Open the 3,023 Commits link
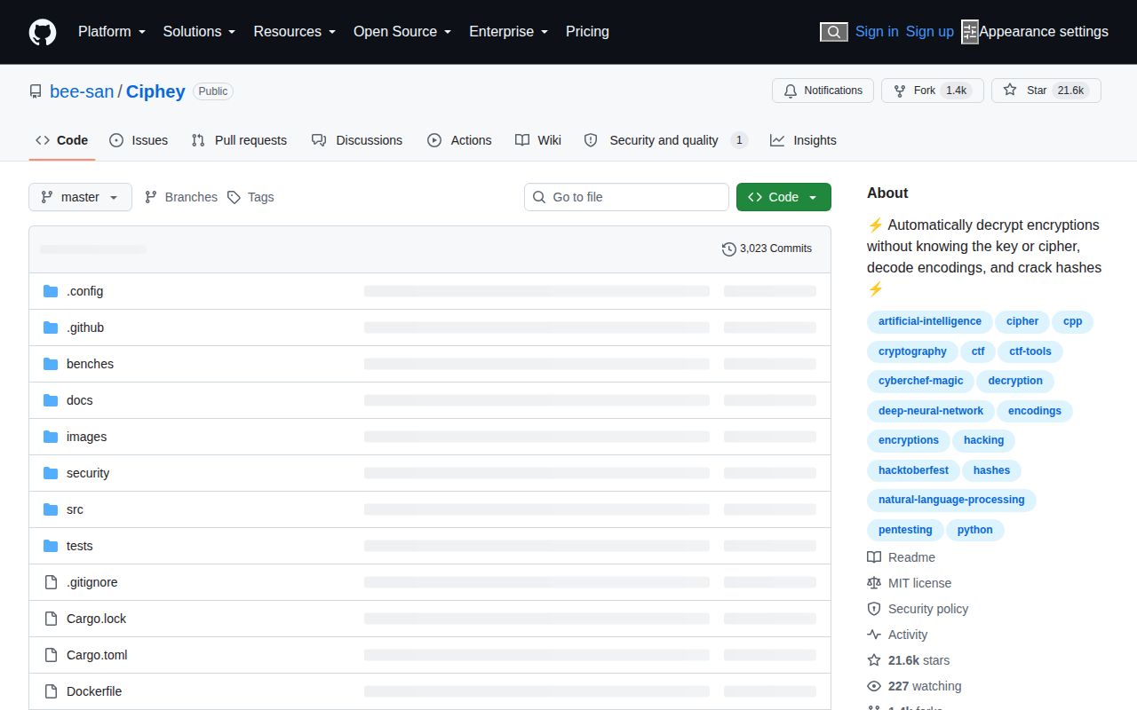 767,248
